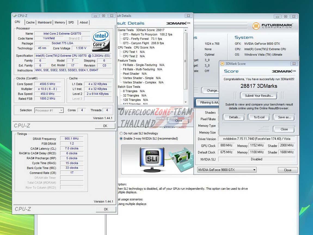Click scrollbar thumb in Result Details list
This screenshot has height=235, width=313.
[185, 61]
